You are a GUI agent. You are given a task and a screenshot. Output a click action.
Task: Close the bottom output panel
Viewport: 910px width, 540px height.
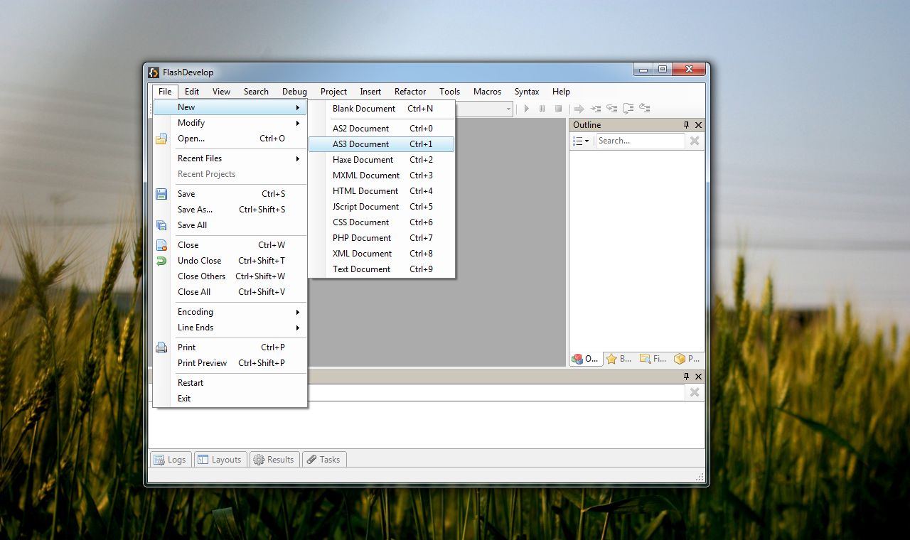[x=698, y=377]
